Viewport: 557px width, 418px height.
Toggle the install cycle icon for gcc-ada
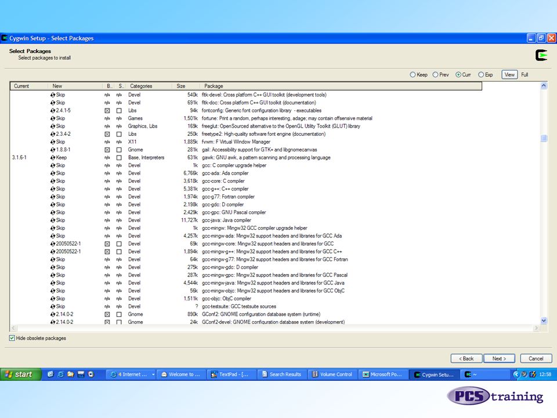click(53, 173)
